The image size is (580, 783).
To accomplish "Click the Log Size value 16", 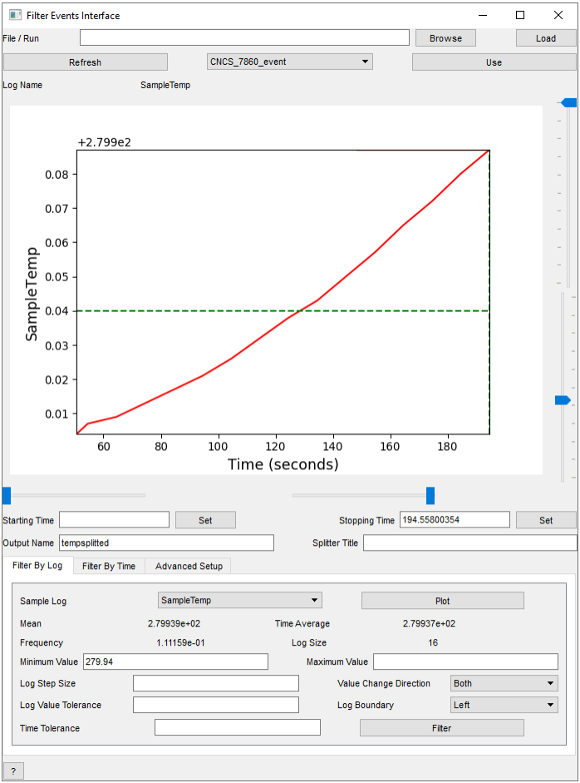I will click(433, 642).
